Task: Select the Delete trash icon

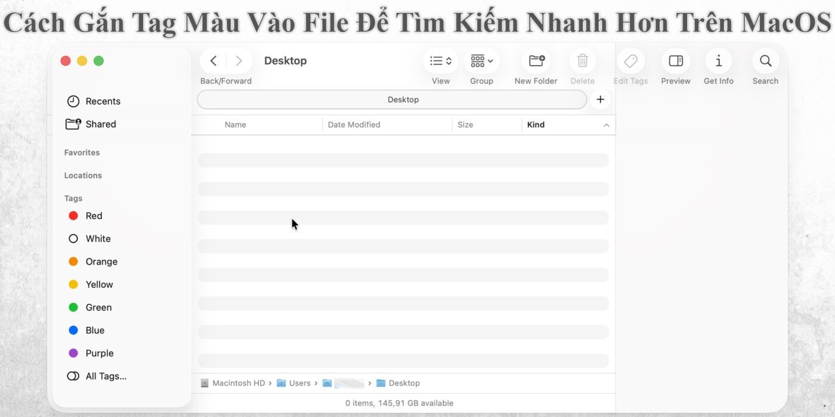Action: (x=582, y=61)
